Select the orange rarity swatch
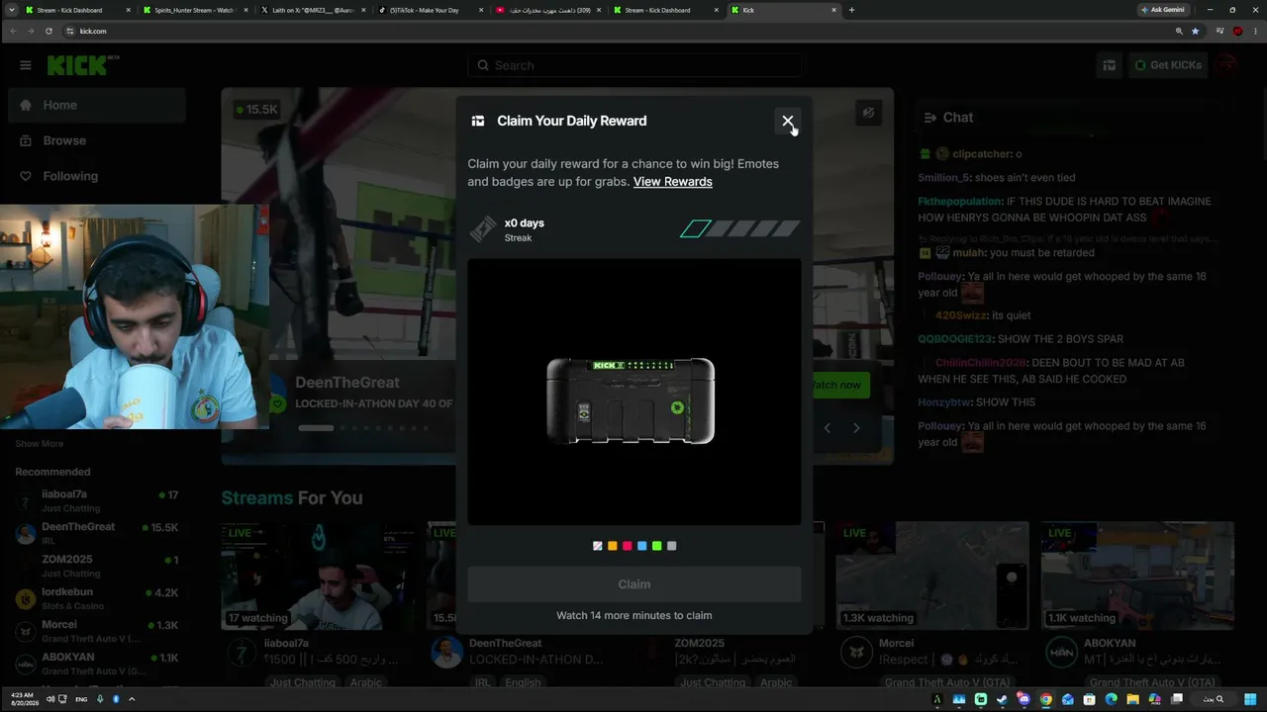Viewport: 1267px width, 712px height. (613, 546)
